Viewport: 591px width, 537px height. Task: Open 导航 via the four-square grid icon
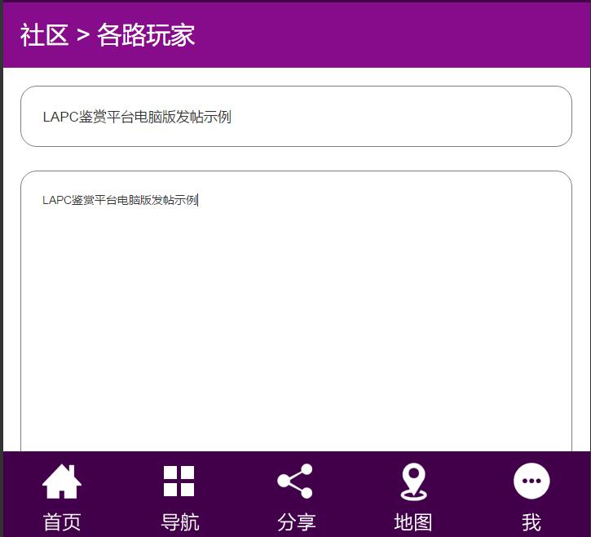tap(179, 482)
